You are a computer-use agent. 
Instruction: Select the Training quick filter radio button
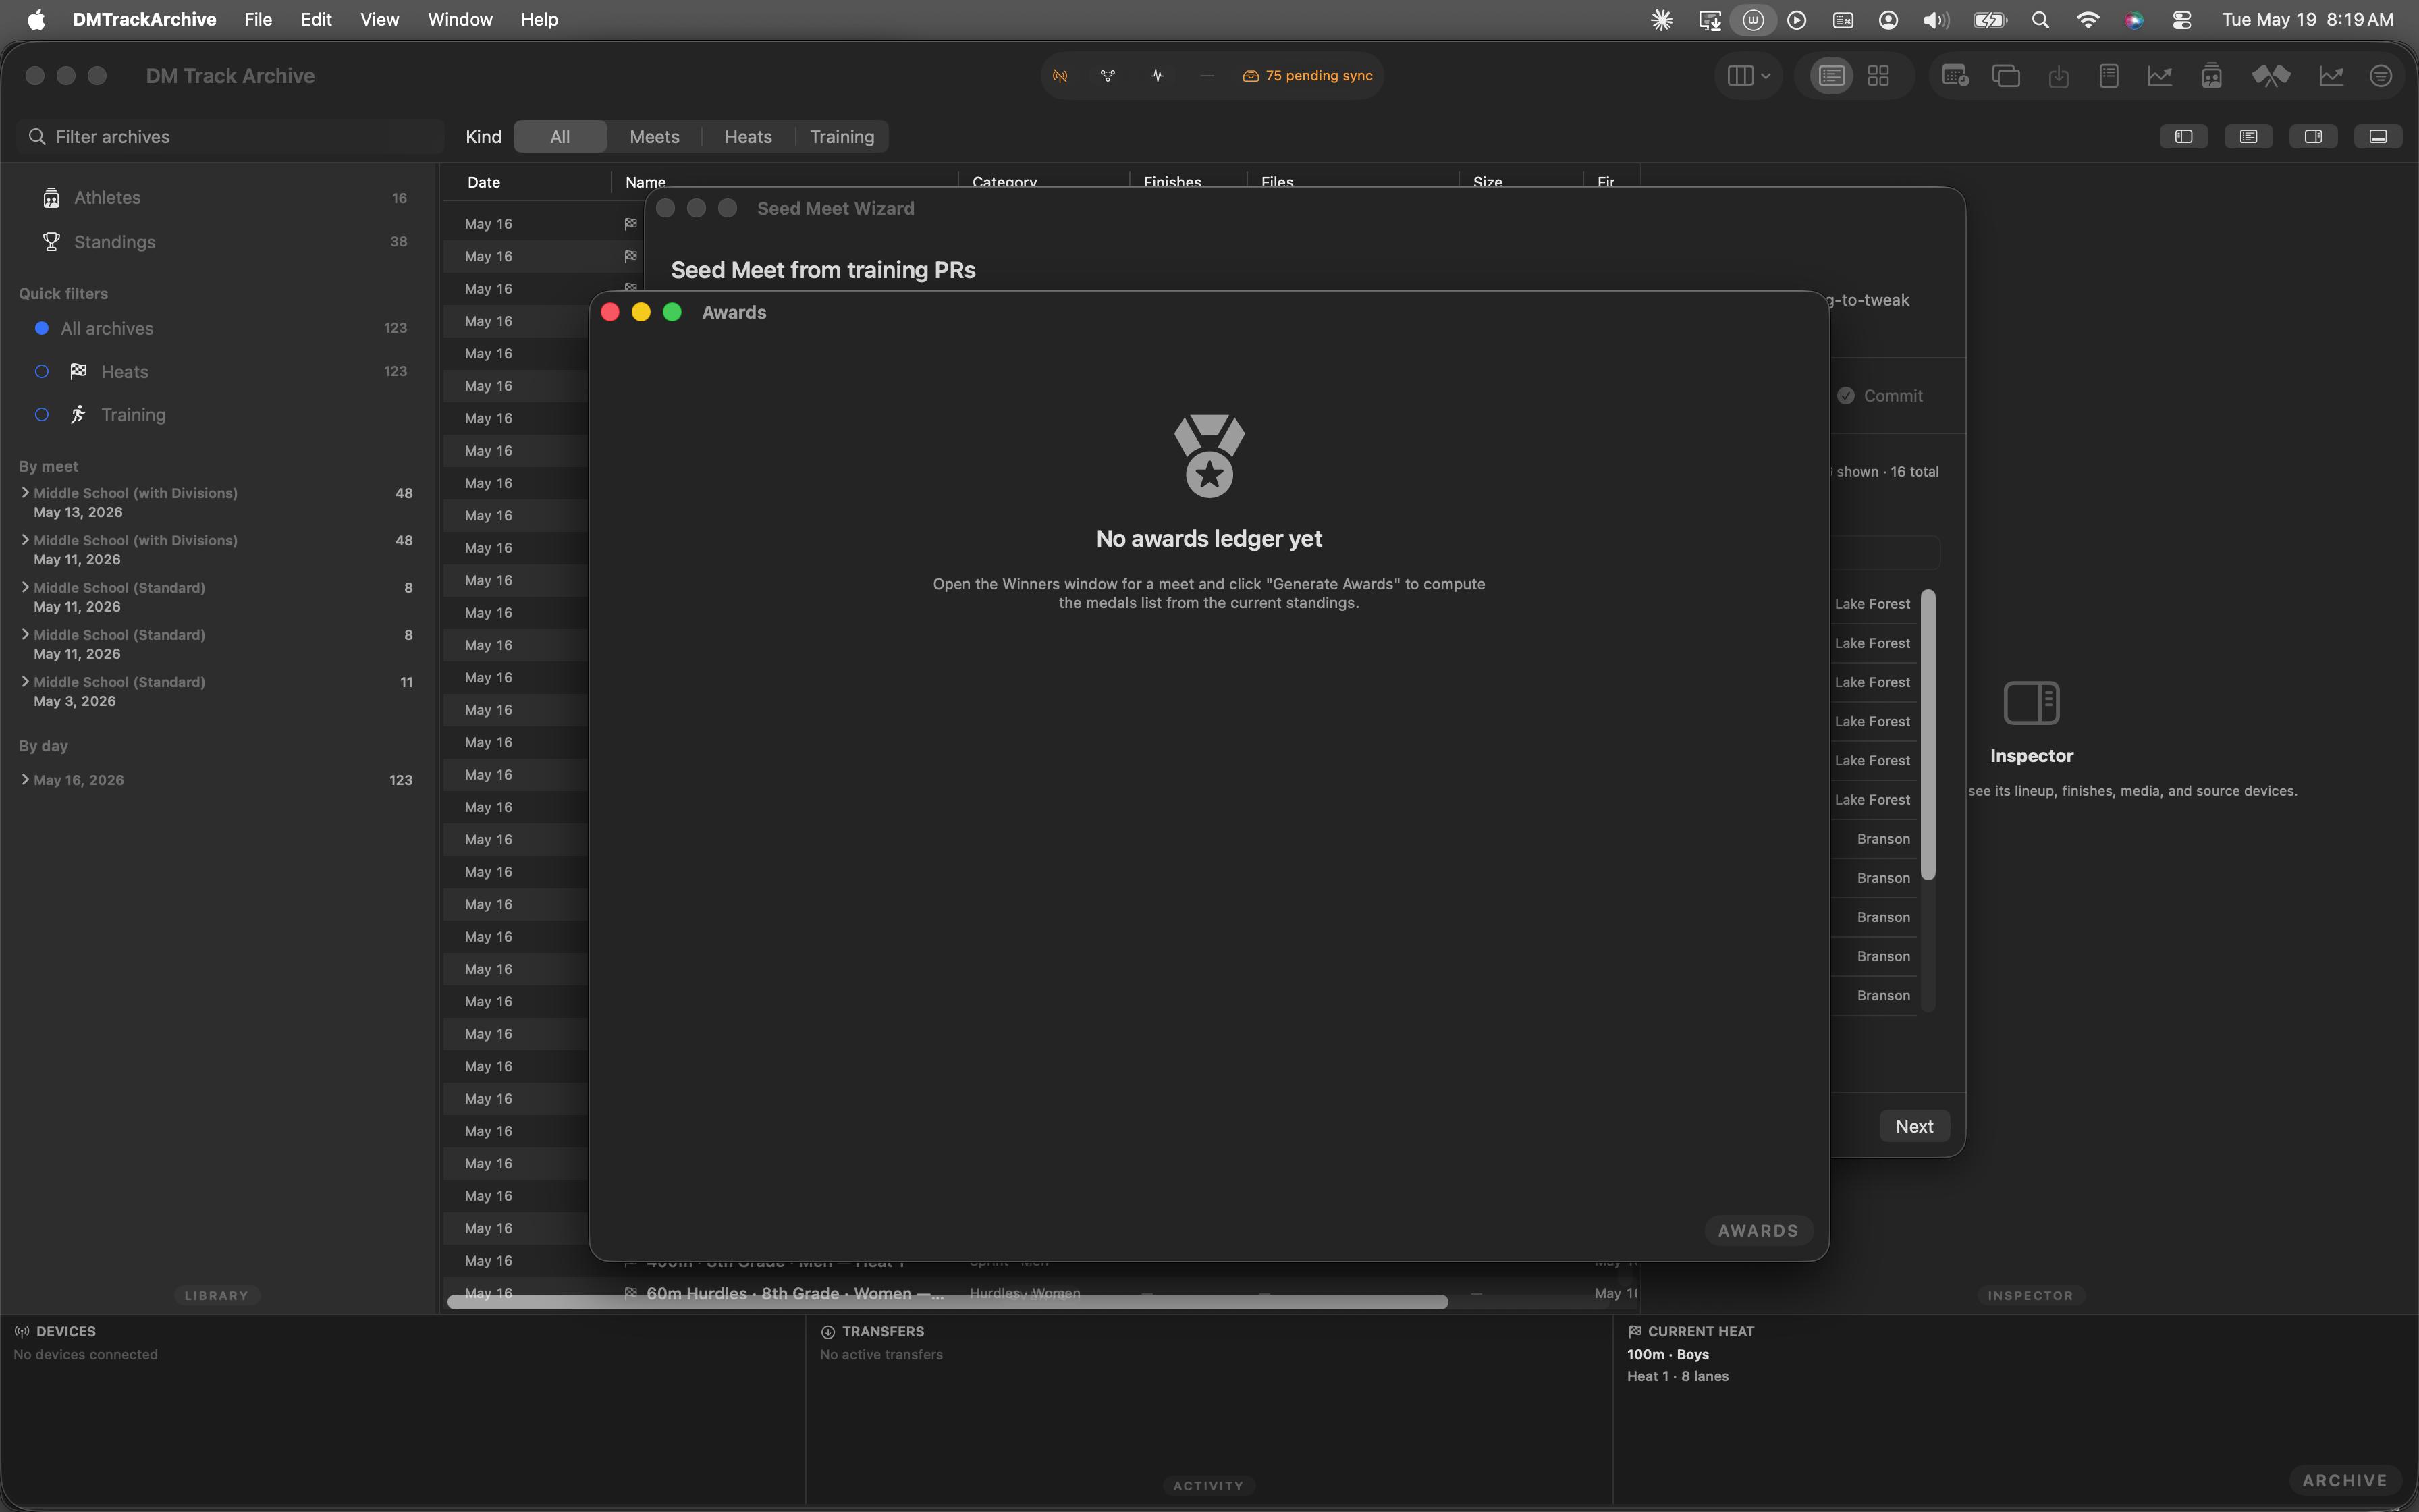[x=42, y=415]
